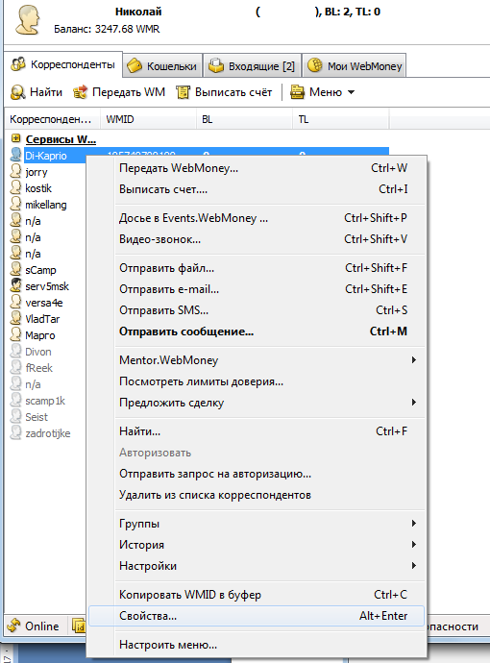
Task: Select the serv5msk contact name
Action: coord(47,286)
